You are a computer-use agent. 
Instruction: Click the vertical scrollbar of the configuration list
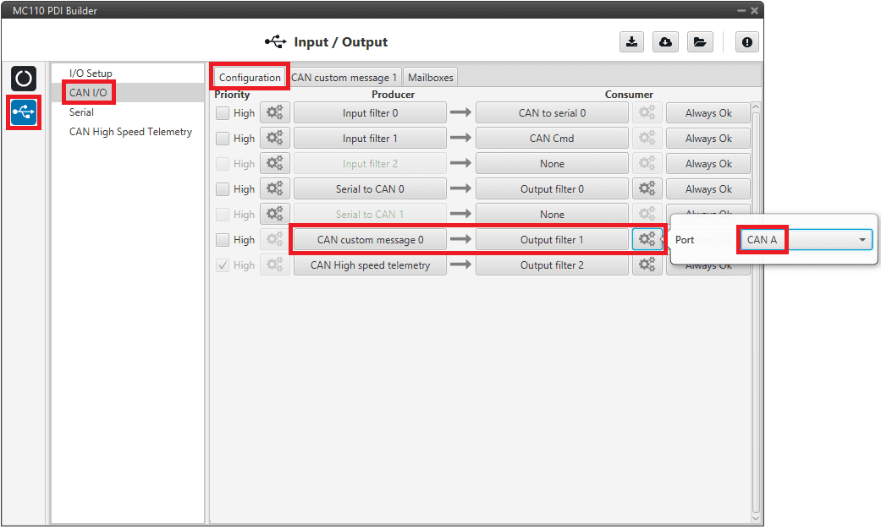pos(756,304)
